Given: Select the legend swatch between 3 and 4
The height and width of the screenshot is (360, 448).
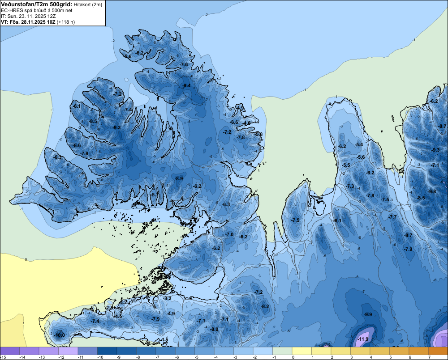Looking at the screenshot, I should coord(360,351).
